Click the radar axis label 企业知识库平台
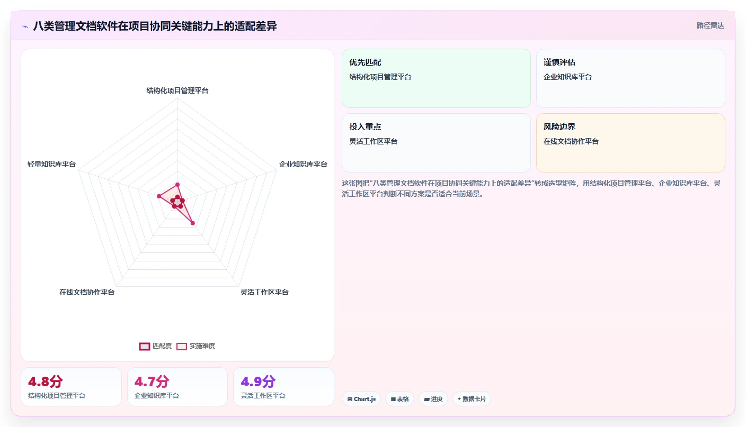This screenshot has height=427, width=746. point(304,164)
